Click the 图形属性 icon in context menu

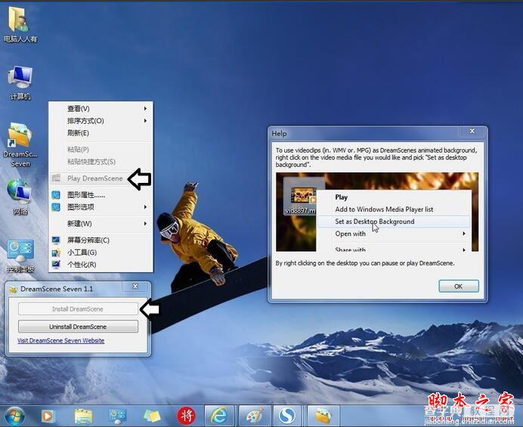click(x=56, y=195)
